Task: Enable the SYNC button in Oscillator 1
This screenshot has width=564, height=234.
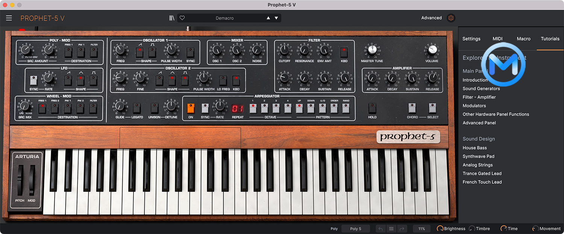Action: [190, 52]
